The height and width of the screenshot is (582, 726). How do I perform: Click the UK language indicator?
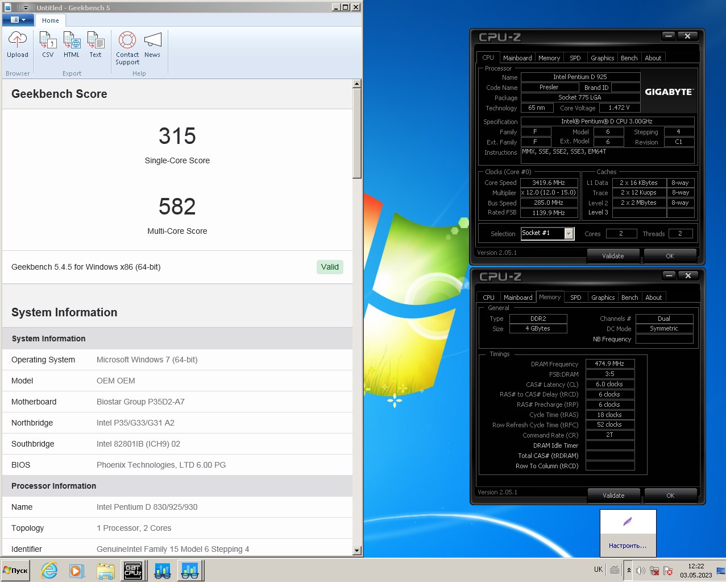click(x=598, y=569)
